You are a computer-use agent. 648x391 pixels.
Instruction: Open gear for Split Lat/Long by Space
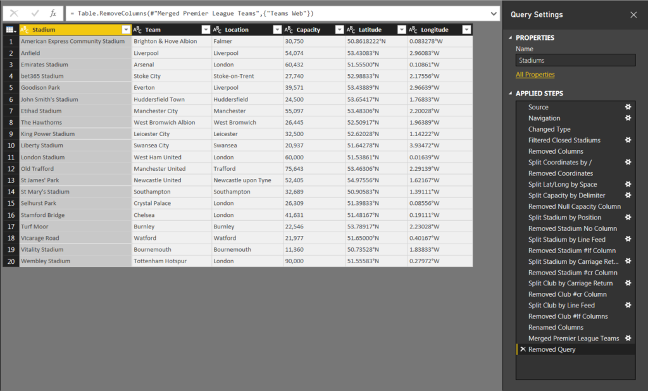tap(628, 184)
